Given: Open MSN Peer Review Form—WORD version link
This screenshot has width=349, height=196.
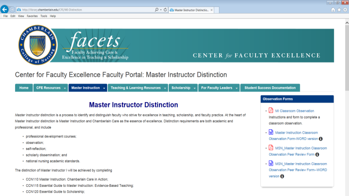Looking at the screenshot, I should coord(298,170).
